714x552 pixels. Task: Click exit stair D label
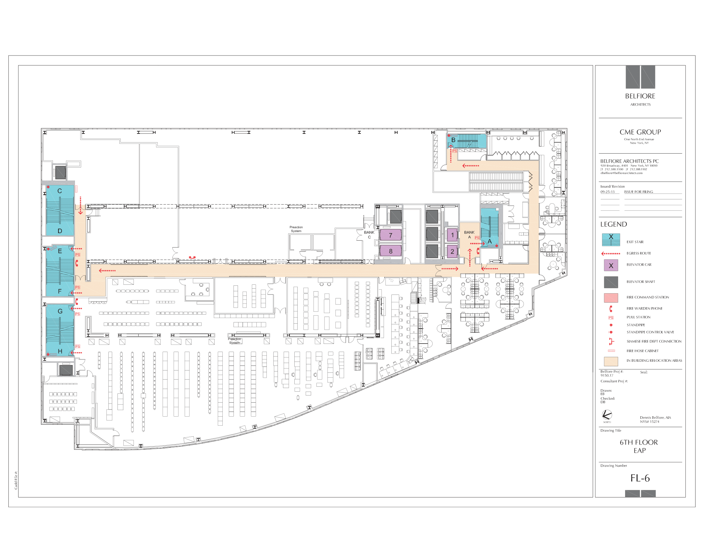[60, 231]
